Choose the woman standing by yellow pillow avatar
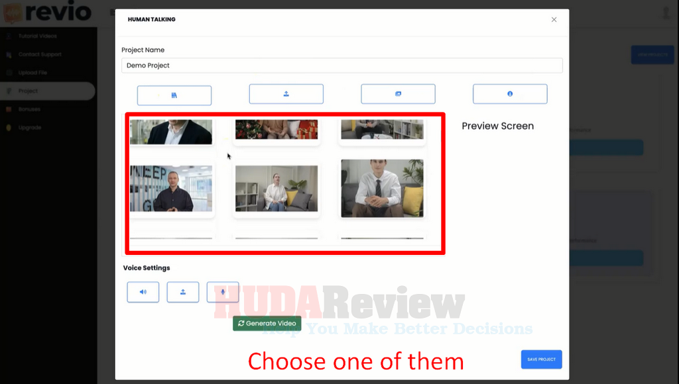The image size is (679, 384). click(x=277, y=189)
